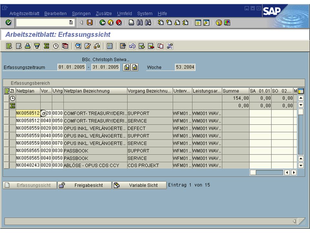Click the Print icon
Viewport: 310px width, 233px height.
coord(131,23)
